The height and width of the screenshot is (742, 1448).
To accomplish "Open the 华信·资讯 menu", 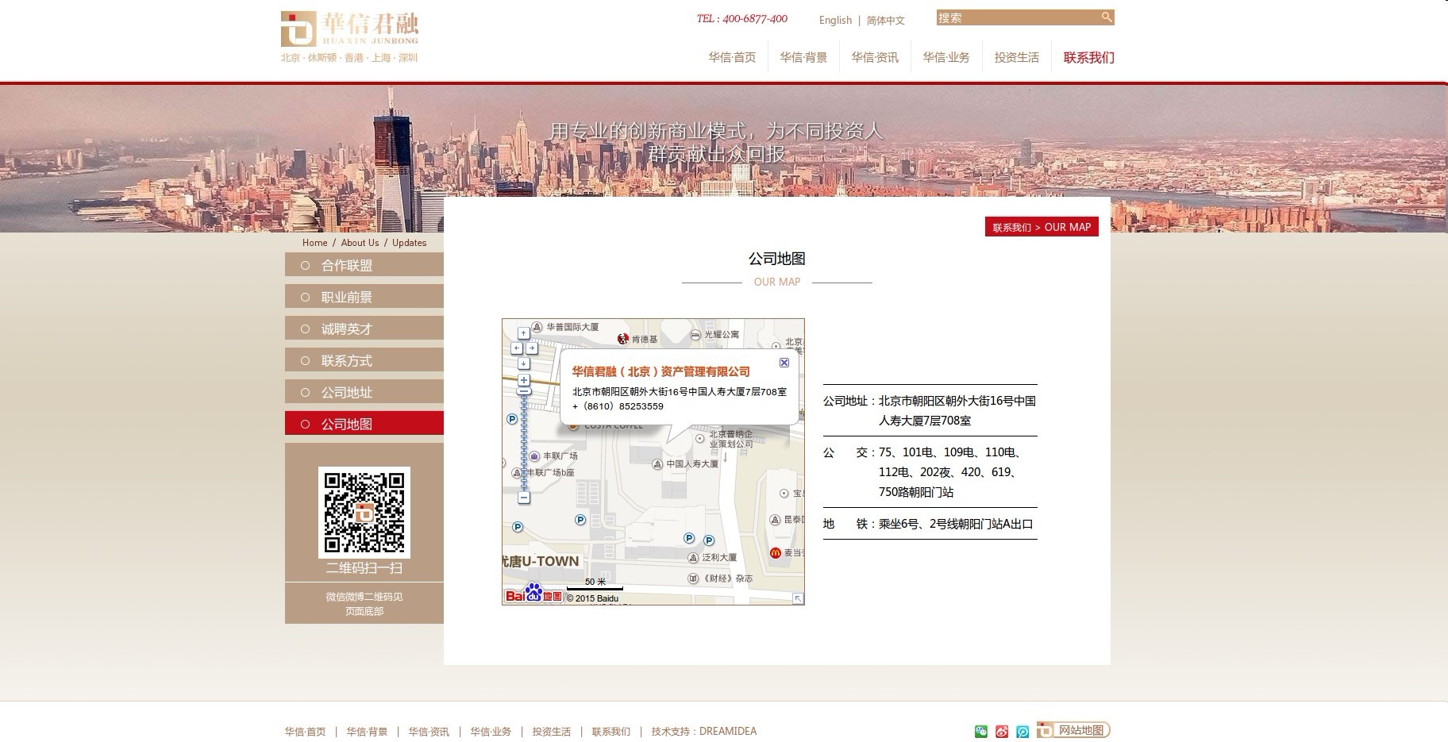I will click(875, 57).
